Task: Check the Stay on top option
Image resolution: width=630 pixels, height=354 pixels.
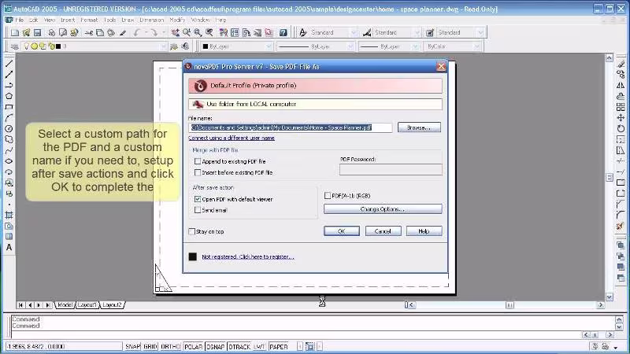Action: pyautogui.click(x=192, y=231)
